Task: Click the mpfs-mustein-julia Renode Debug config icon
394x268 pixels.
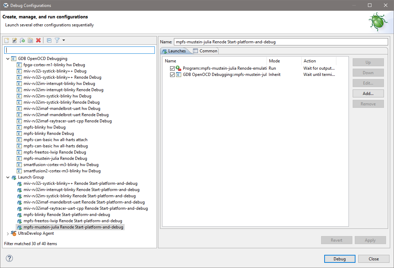Action: (x=19, y=158)
